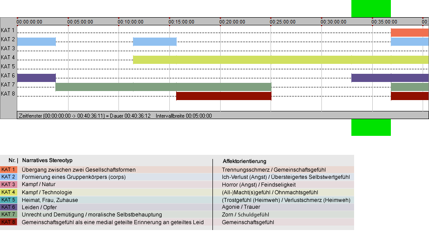Select the 'Leiden / Opfer' legend entry
Viewport: 429px width, 240px height.
point(39,207)
